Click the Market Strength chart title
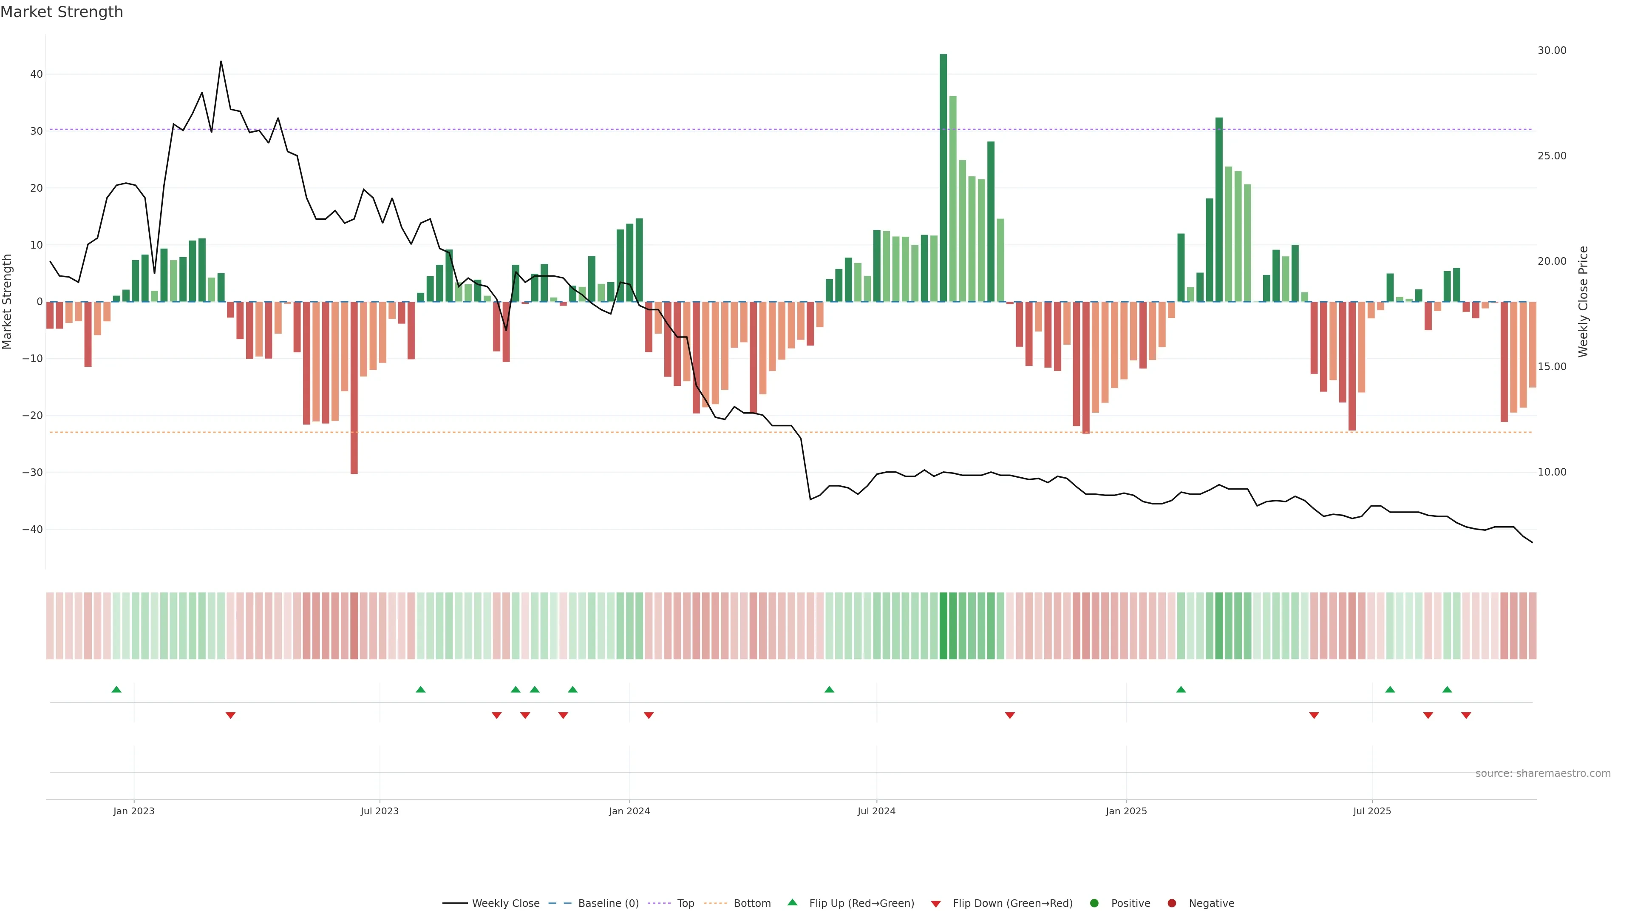 click(x=62, y=12)
